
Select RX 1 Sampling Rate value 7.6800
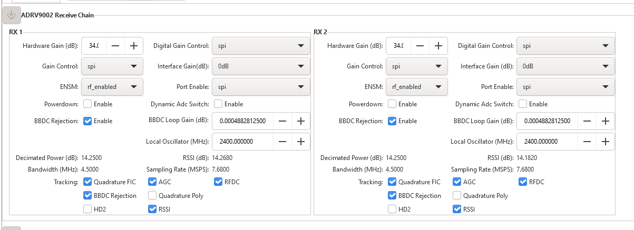tap(221, 169)
